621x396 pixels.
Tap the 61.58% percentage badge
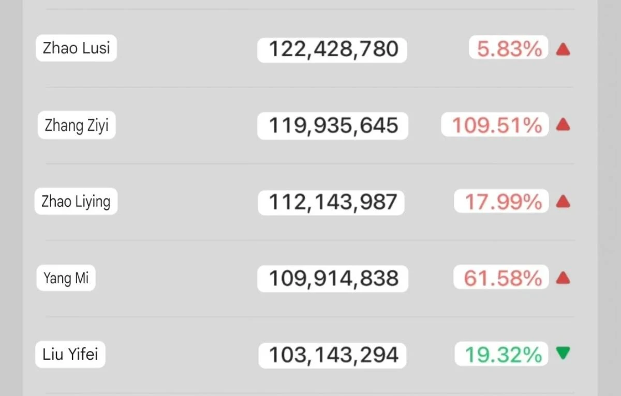pos(501,278)
